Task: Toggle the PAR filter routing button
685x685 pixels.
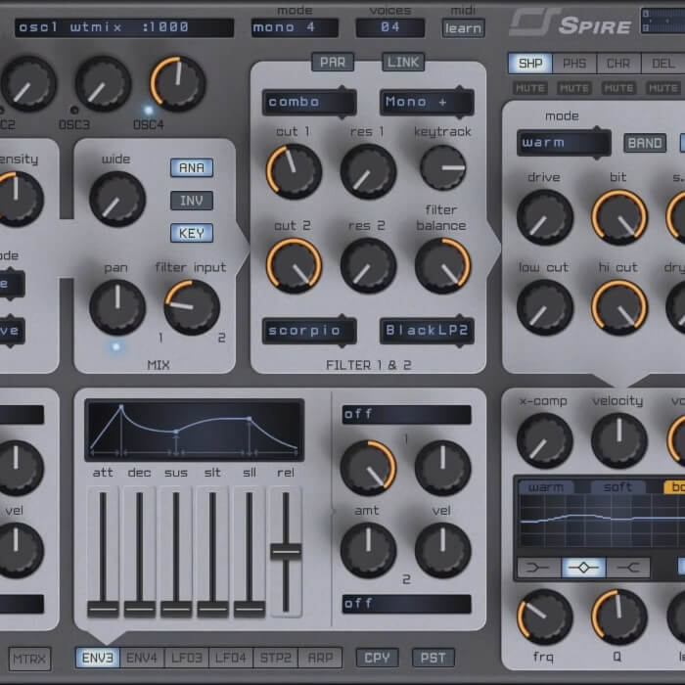Action: point(333,62)
